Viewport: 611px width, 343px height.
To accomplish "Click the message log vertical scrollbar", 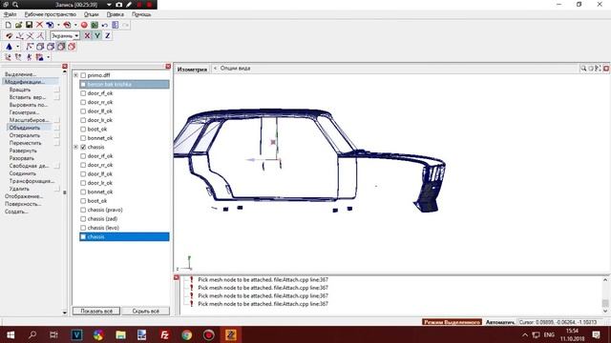I will (x=605, y=295).
